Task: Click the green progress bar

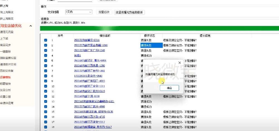Action: (x=159, y=28)
